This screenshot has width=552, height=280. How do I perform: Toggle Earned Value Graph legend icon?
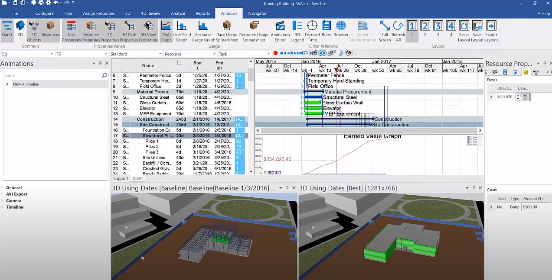(x=475, y=141)
